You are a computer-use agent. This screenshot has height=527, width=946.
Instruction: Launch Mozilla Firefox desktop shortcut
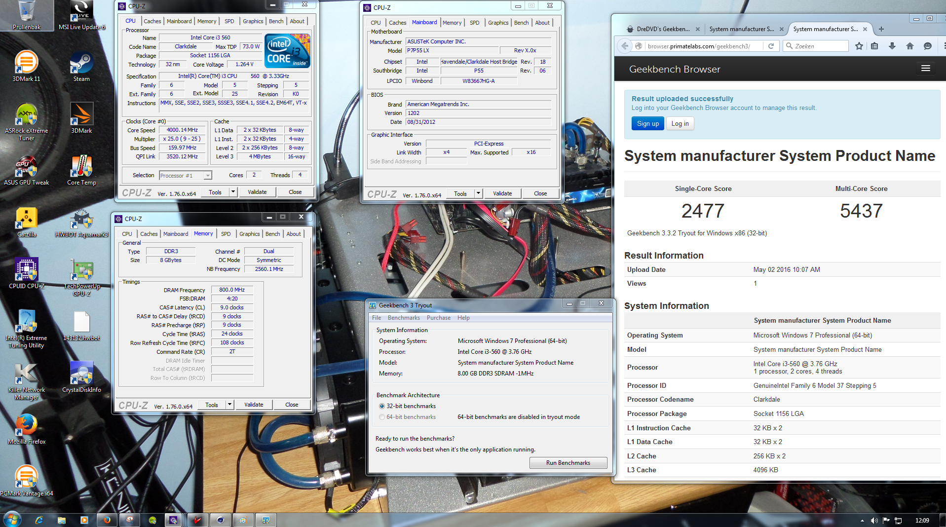(26, 429)
